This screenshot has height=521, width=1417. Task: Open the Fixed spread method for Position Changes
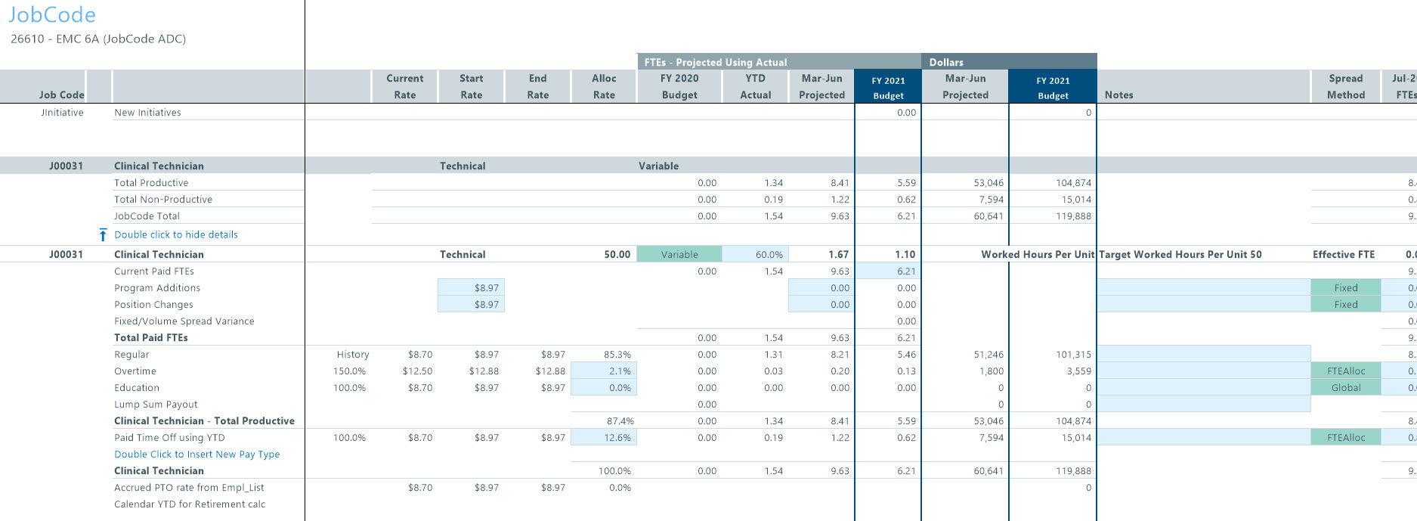click(1345, 305)
